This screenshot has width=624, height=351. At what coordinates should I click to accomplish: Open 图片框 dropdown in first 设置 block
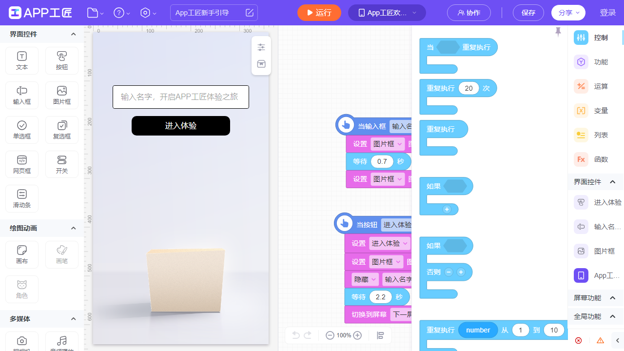point(387,144)
